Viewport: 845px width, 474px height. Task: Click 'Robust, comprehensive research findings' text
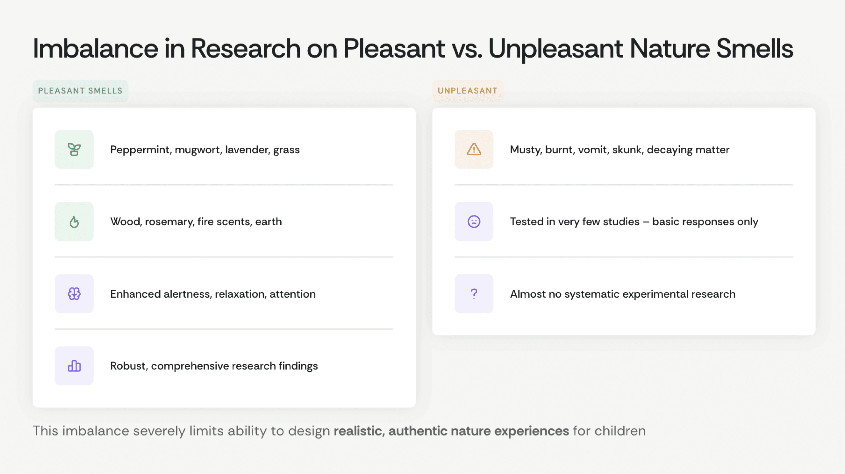(x=214, y=366)
